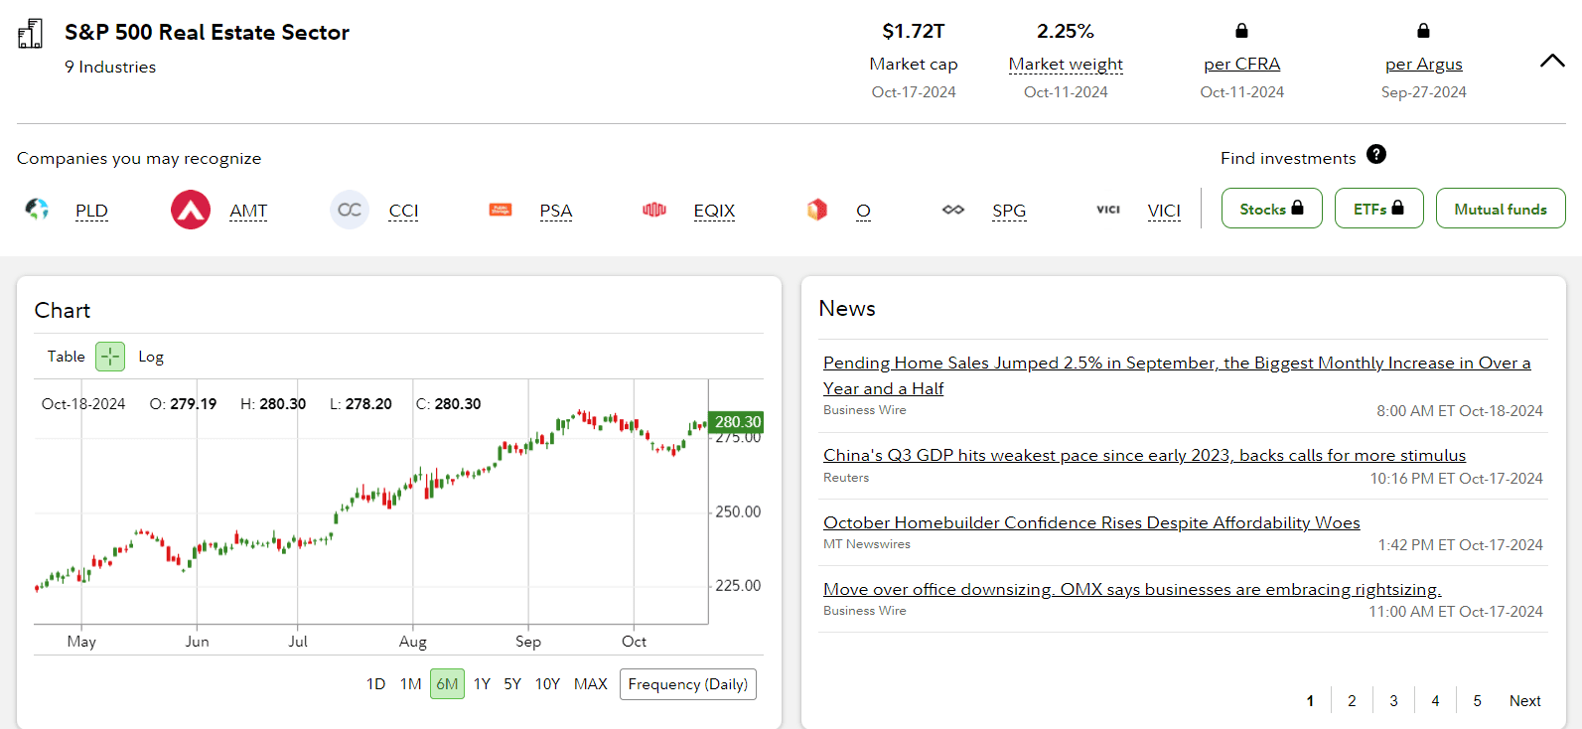Click the Mutual funds button
The width and height of the screenshot is (1582, 729).
[x=1500, y=209]
